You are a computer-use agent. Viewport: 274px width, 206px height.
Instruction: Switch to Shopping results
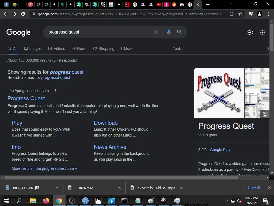[x=104, y=49]
